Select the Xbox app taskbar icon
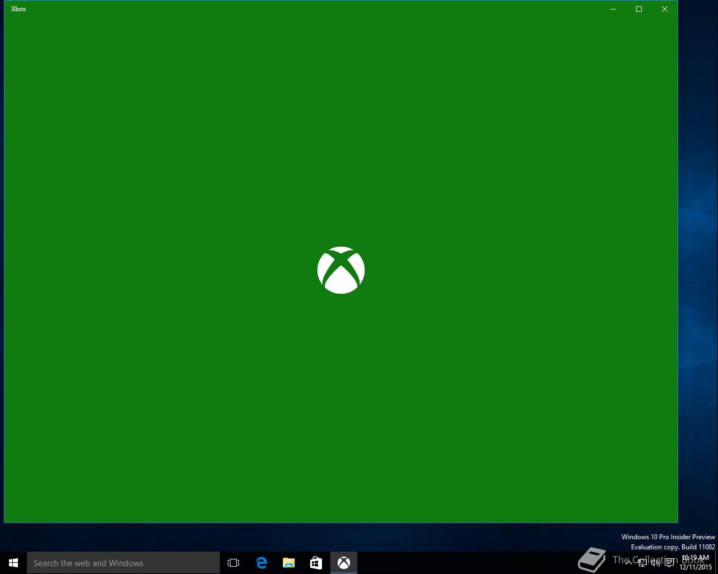 click(344, 563)
